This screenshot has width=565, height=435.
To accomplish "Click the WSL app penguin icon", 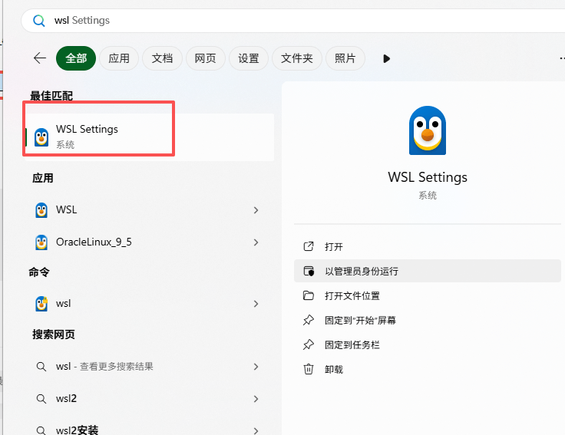I will [x=41, y=210].
